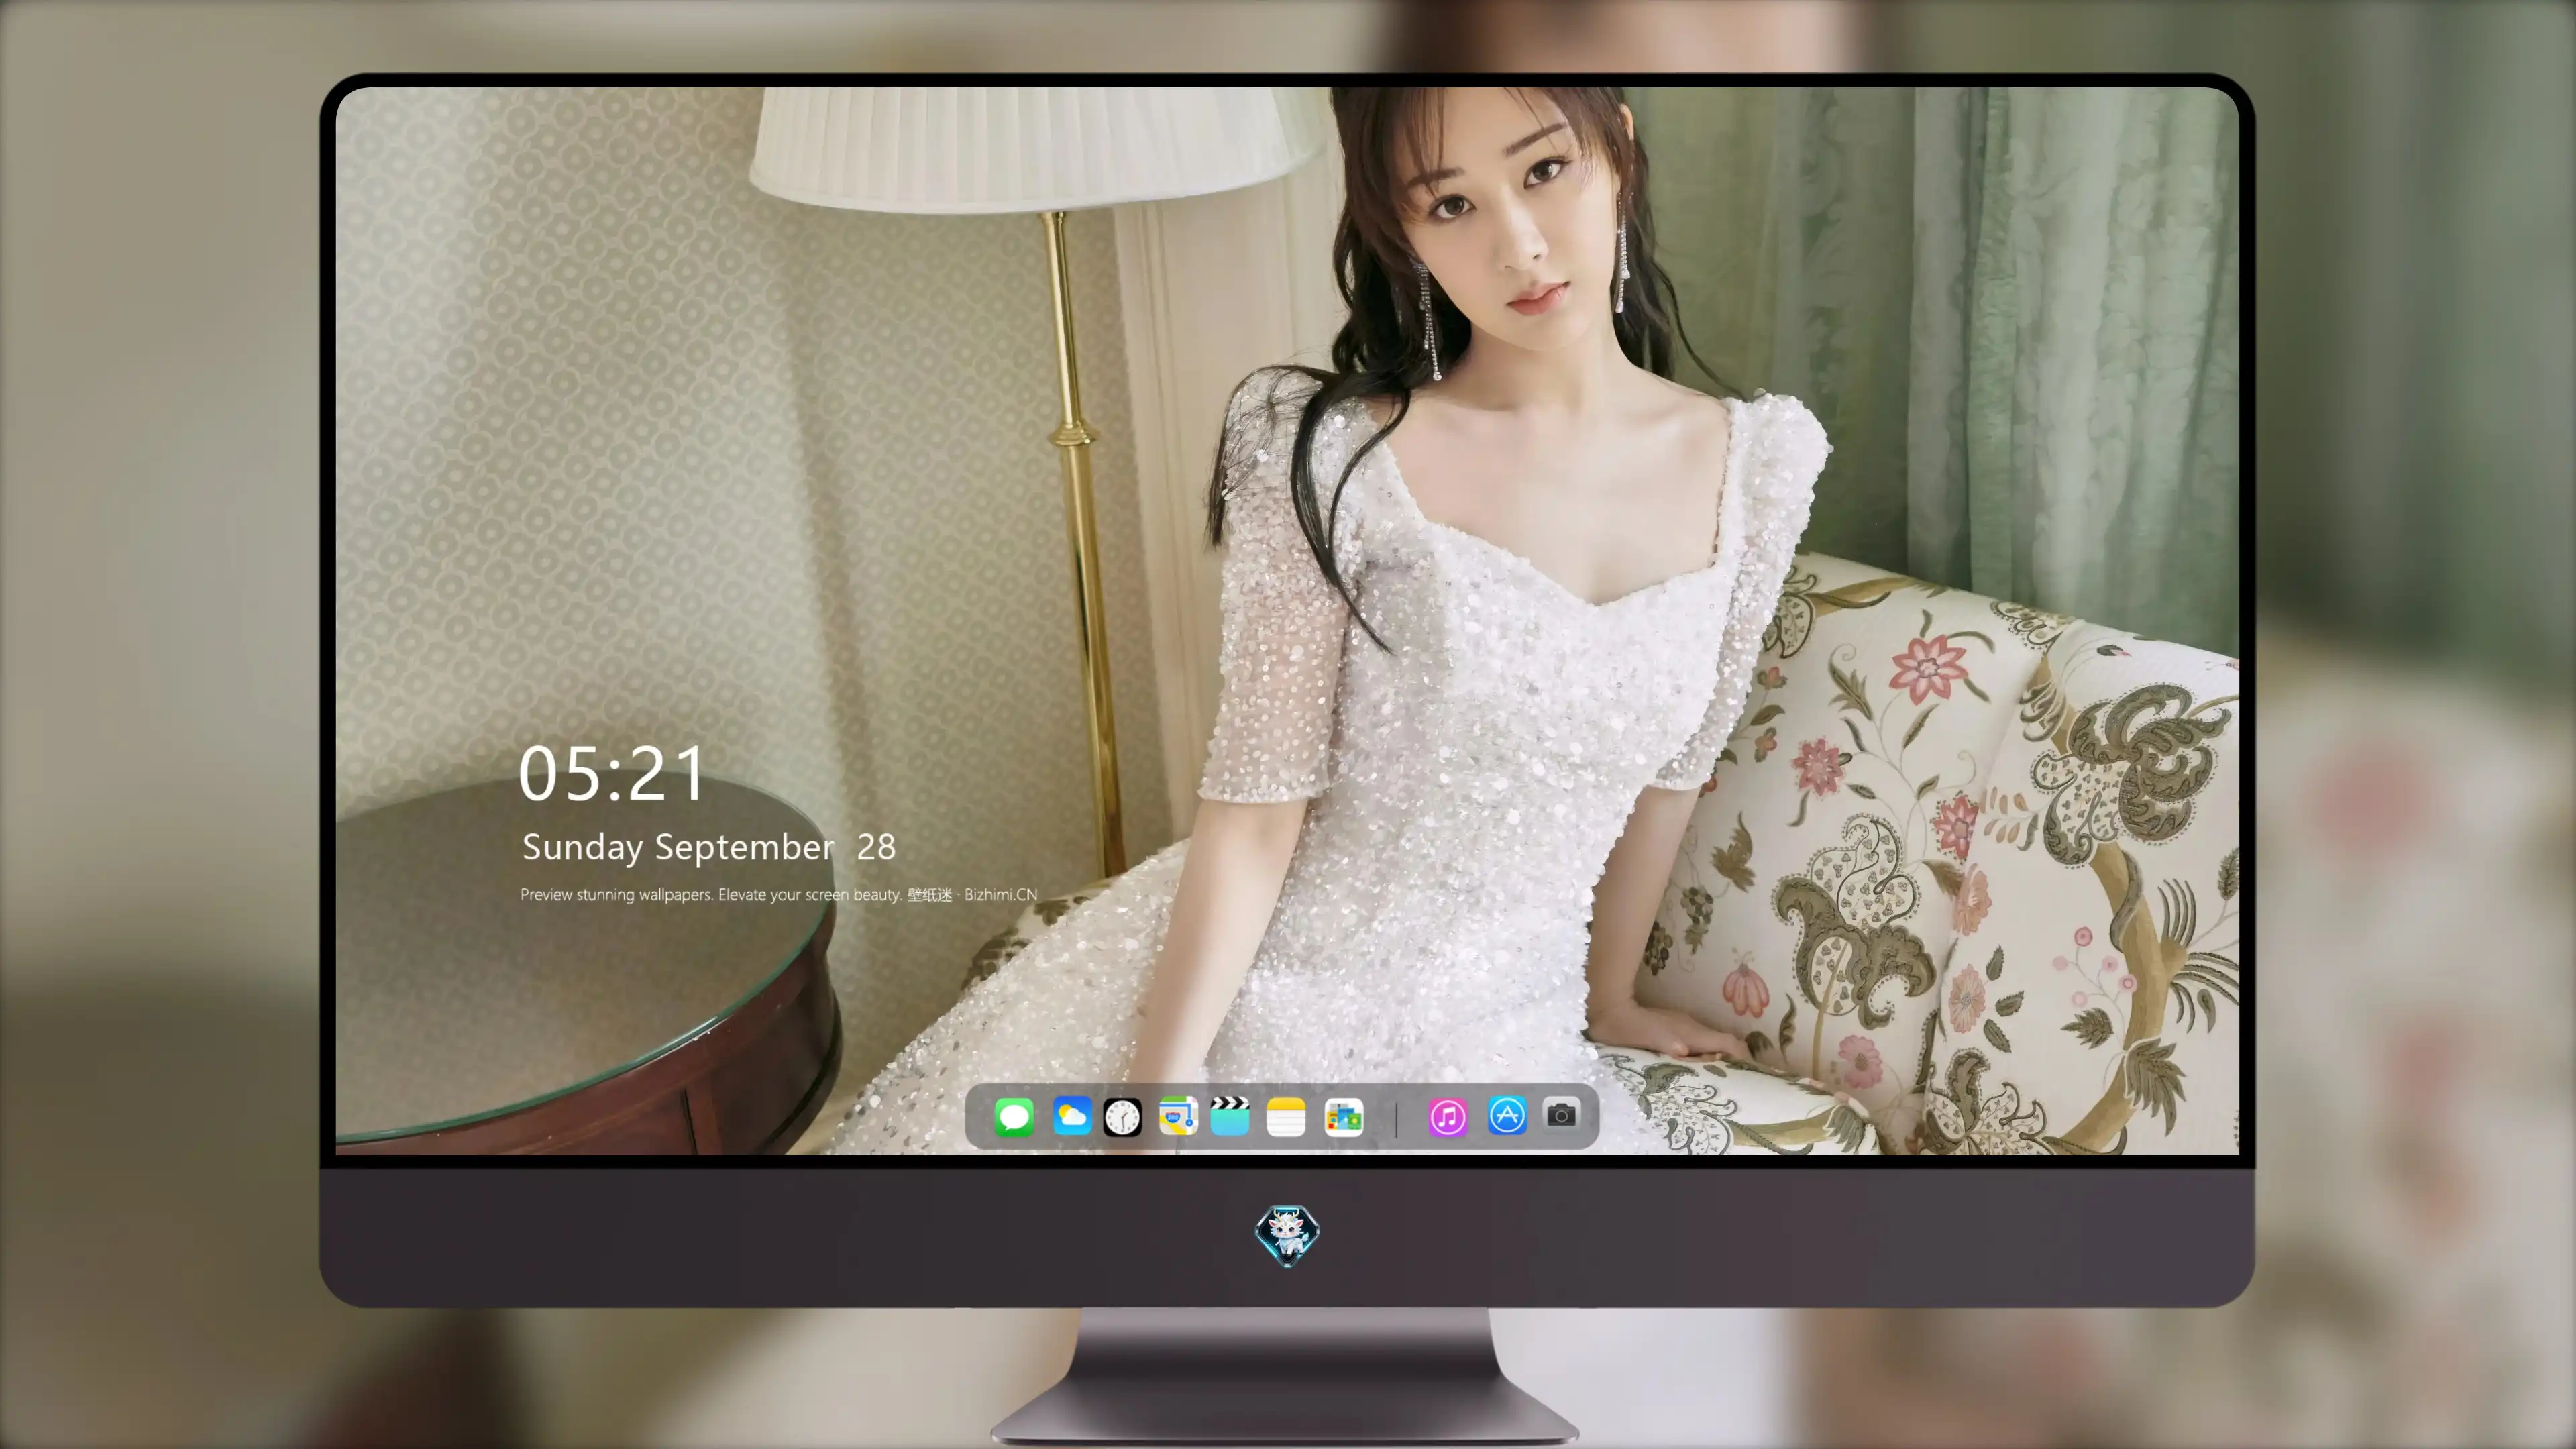Click the dragon logo on monitor chin
The height and width of the screenshot is (1449, 2576).
[1287, 1236]
